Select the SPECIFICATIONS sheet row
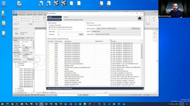This screenshot has width=190, height=106. pos(94,71)
